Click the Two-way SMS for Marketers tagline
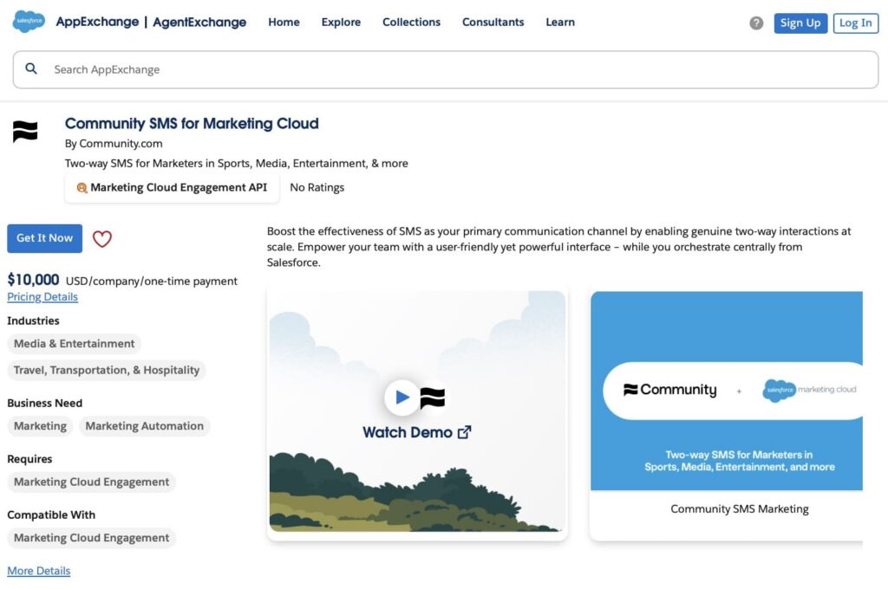Viewport: 888px width, 589px height. pyautogui.click(x=236, y=164)
